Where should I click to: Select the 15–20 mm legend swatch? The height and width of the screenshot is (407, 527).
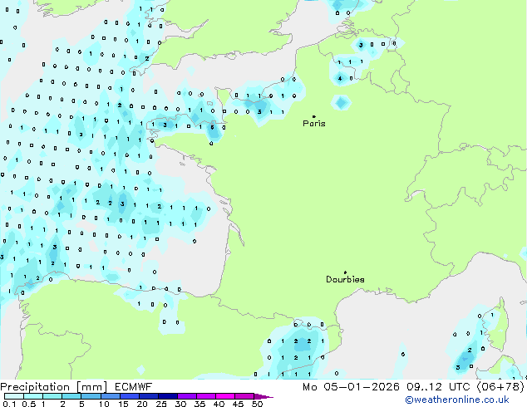tap(130, 396)
